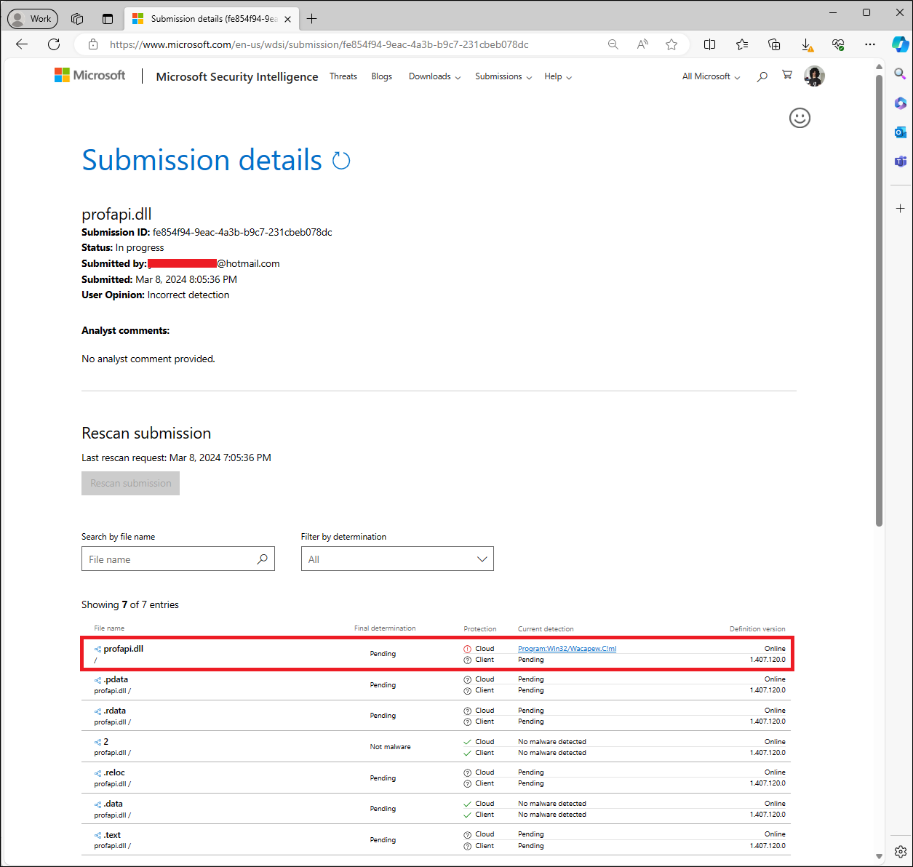Screen dimensions: 913x867
Task: Expand Submissions menu
Action: 503,76
